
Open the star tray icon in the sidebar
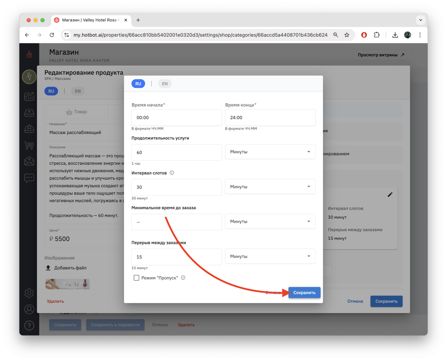[x=29, y=129]
